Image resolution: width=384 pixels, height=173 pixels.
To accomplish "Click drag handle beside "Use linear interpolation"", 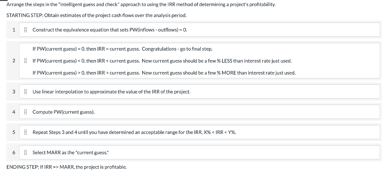I will click(25, 92).
